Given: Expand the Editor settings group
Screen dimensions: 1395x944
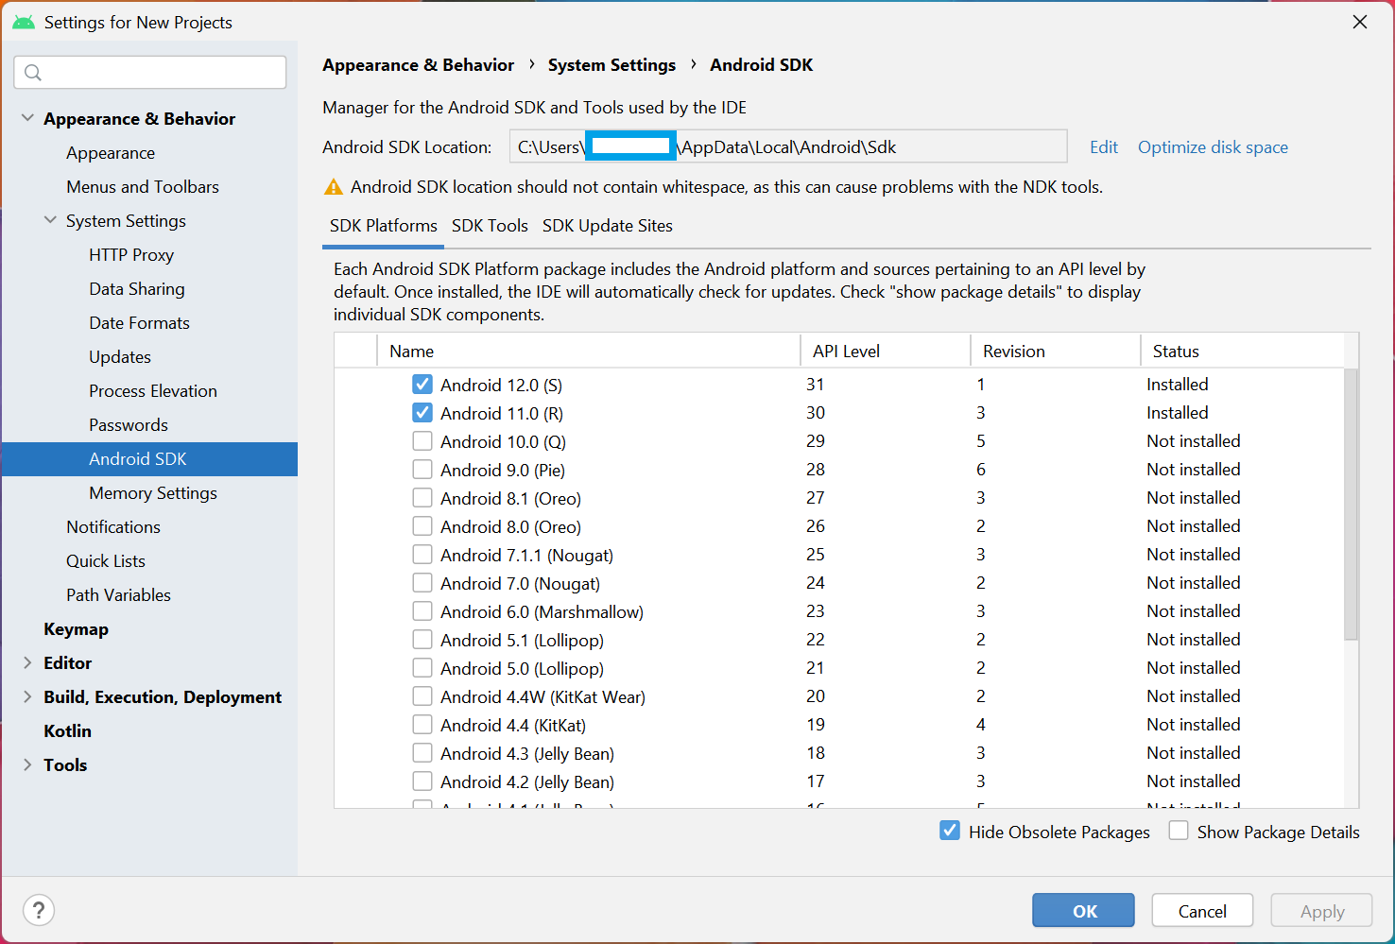Looking at the screenshot, I should 27,662.
